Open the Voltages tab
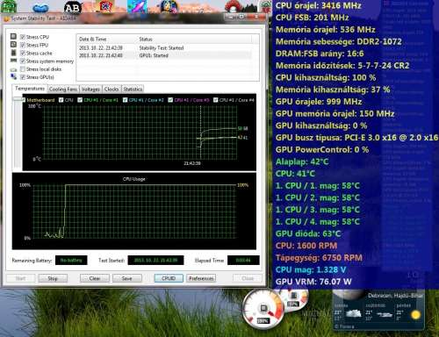 click(x=90, y=90)
